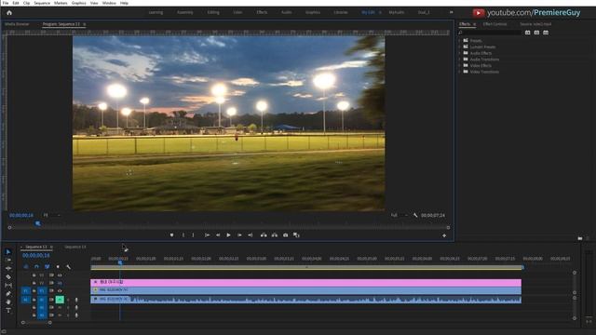Click the Home icon
Image resolution: width=596 pixels, height=335 pixels.
[9, 12]
